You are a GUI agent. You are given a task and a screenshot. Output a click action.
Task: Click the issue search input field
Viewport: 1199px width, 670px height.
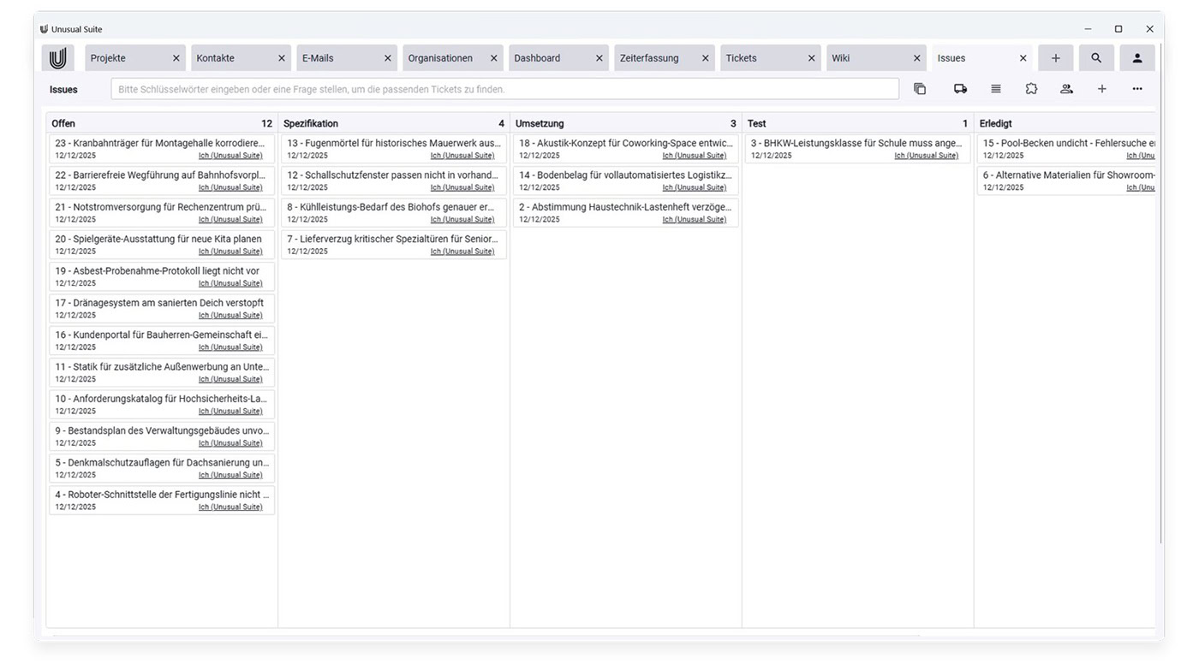pos(504,89)
